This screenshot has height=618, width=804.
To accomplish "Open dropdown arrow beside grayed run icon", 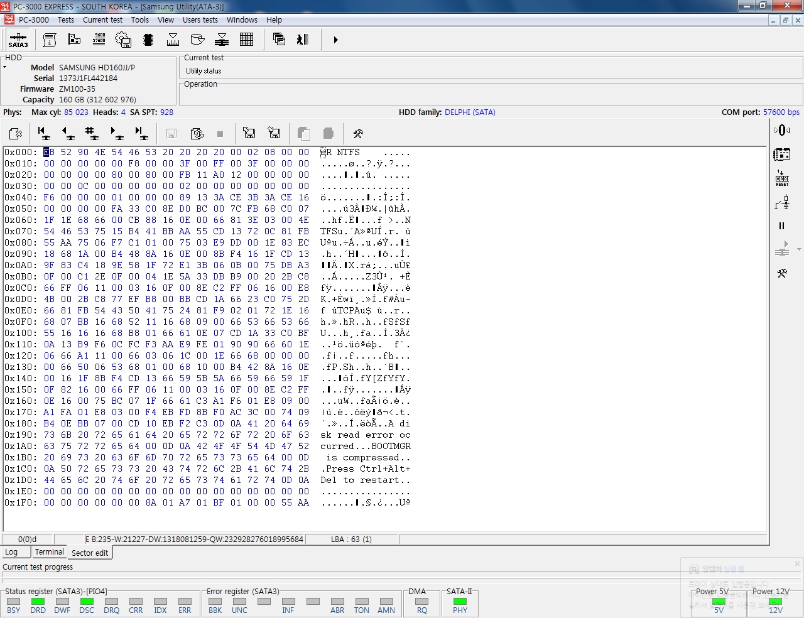I will [x=799, y=250].
